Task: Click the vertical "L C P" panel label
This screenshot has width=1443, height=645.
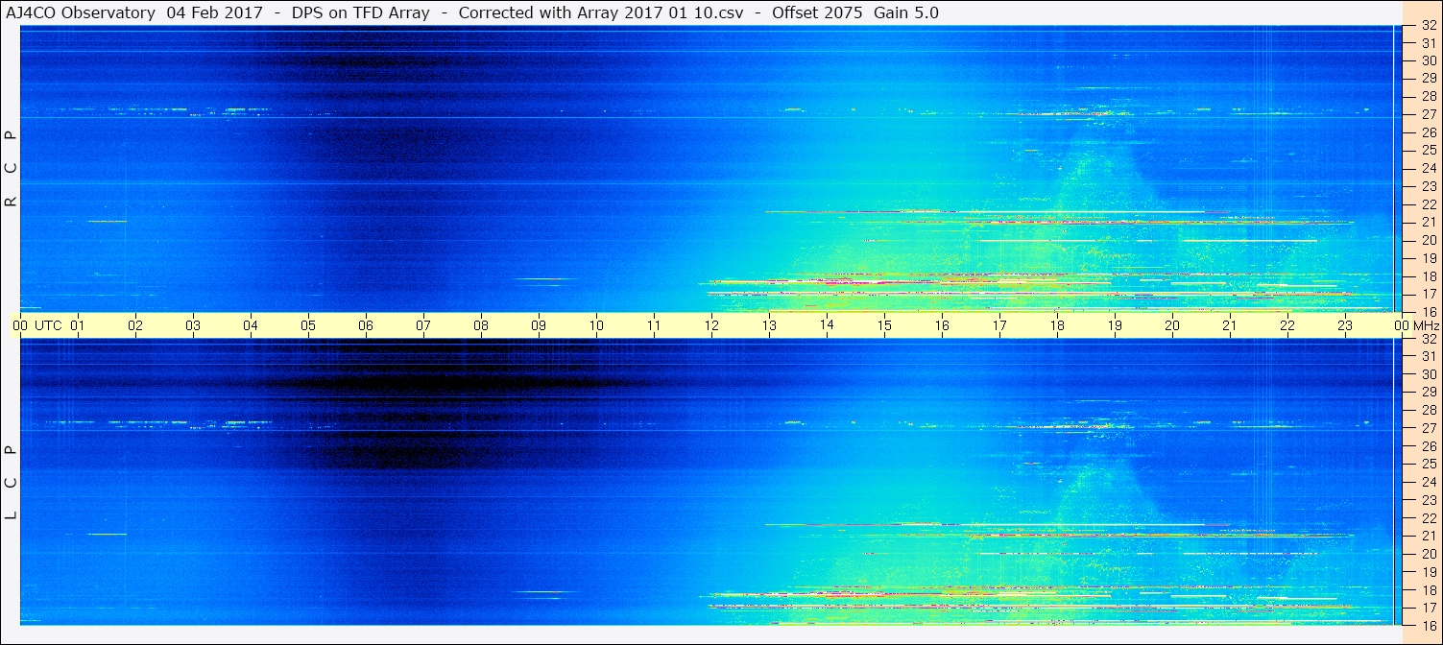Action: 12,483
